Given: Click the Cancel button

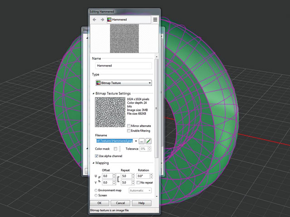Looking at the screenshot, I should (x=121, y=203).
